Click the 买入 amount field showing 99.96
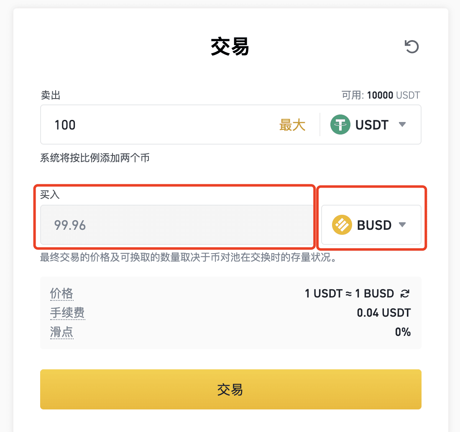This screenshot has height=432, width=460. coord(177,225)
